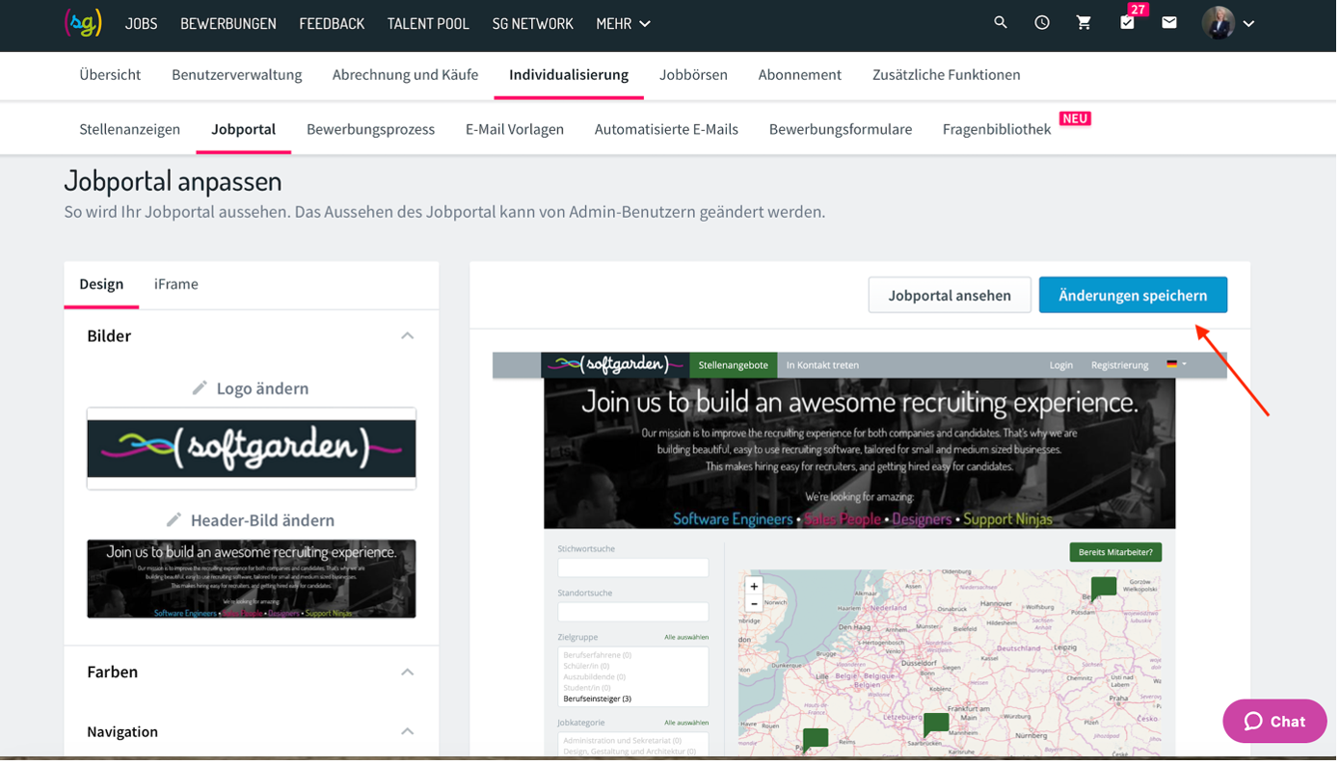Screen dimensions: 1340x765
Task: Open the Fragenbibliothek sub-tab
Action: click(999, 130)
